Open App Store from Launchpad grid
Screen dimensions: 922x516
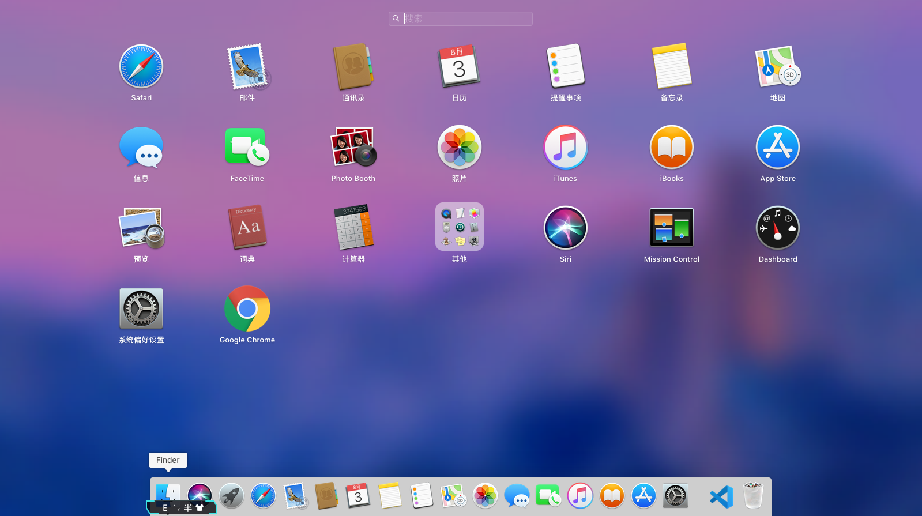point(778,147)
